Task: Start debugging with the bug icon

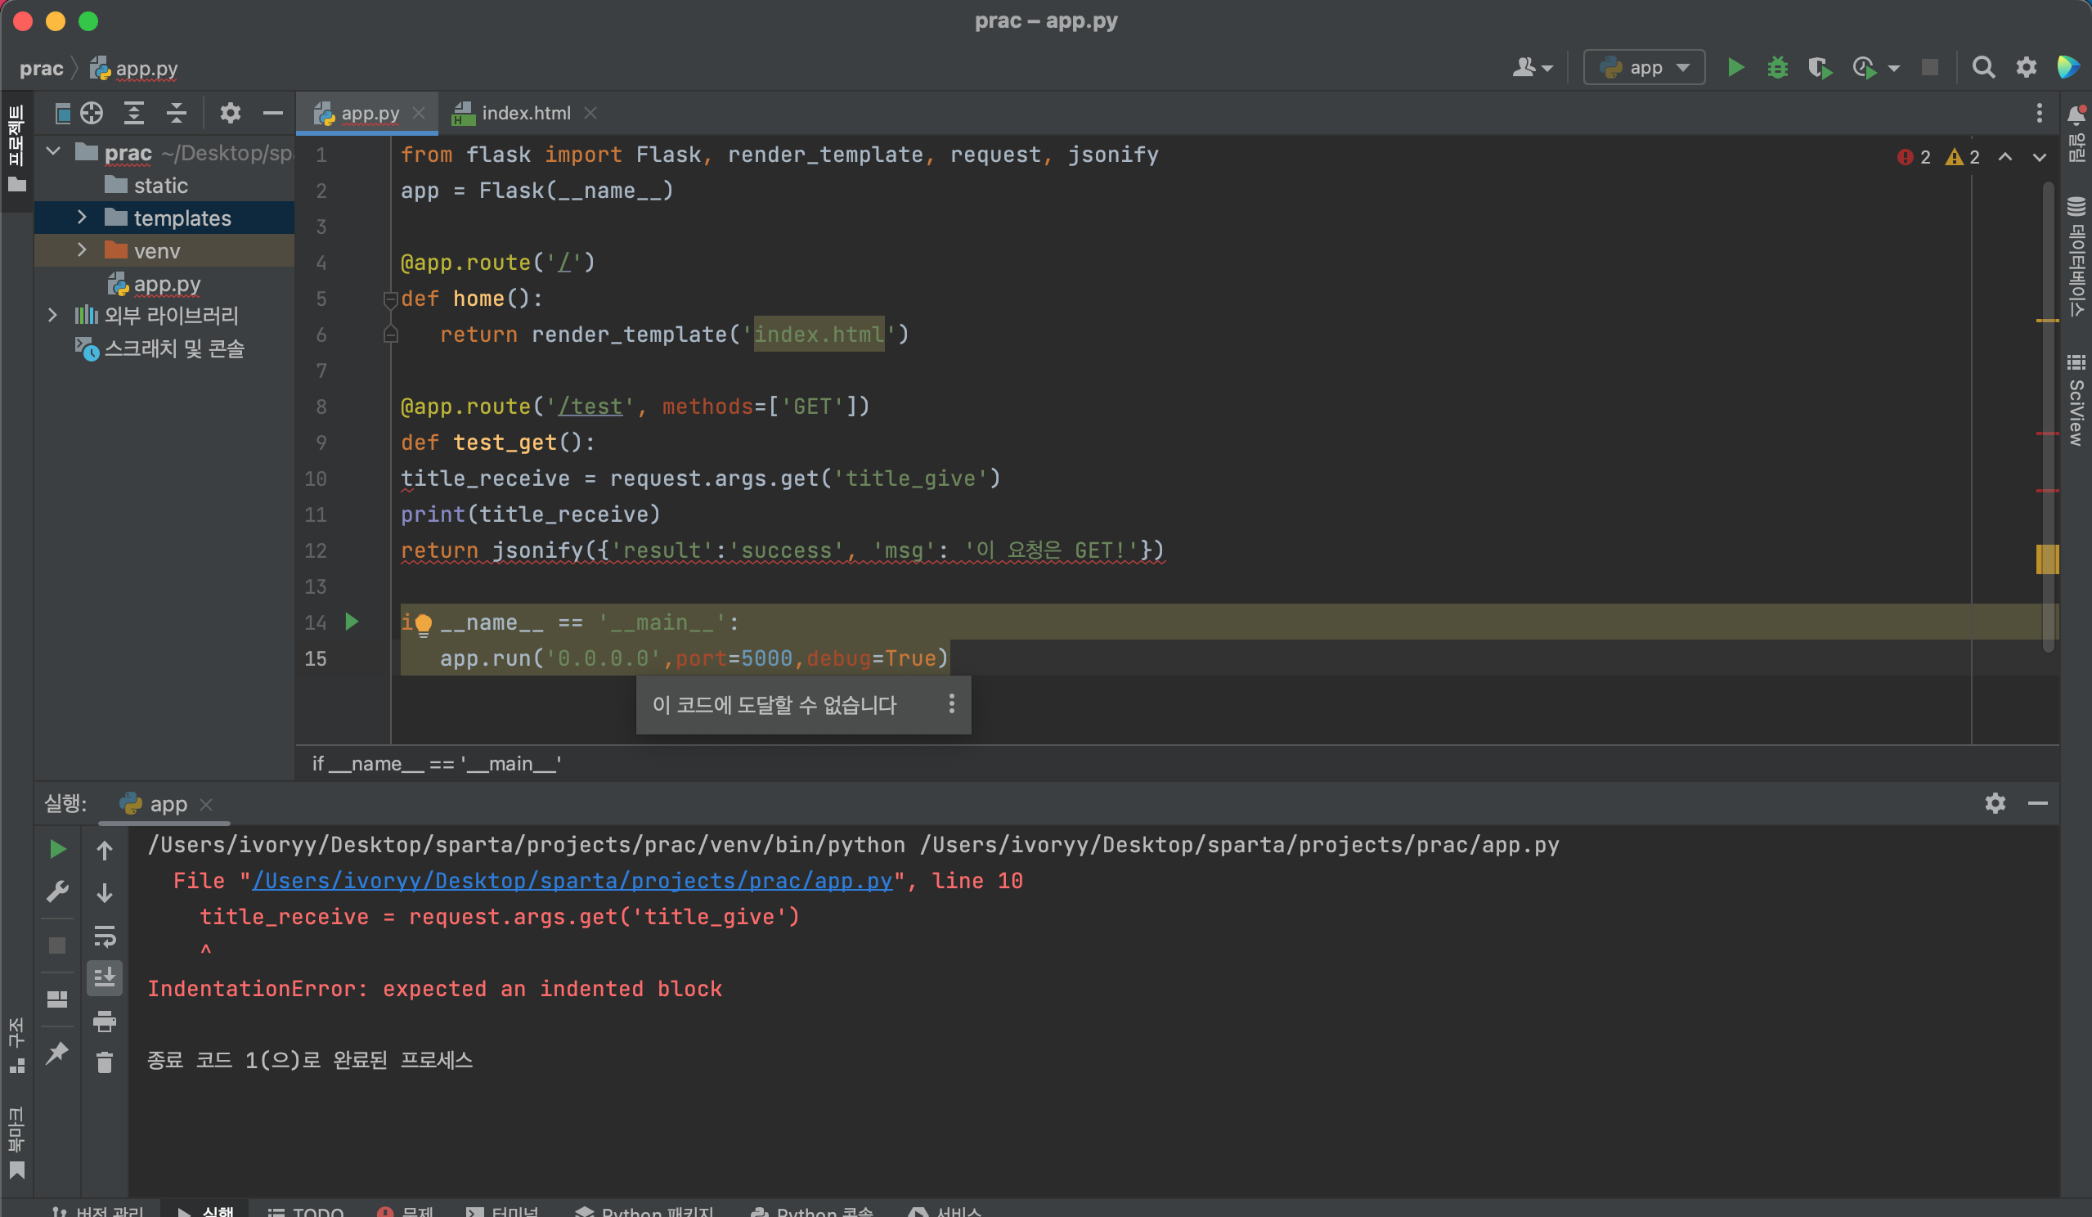Action: coord(1777,67)
